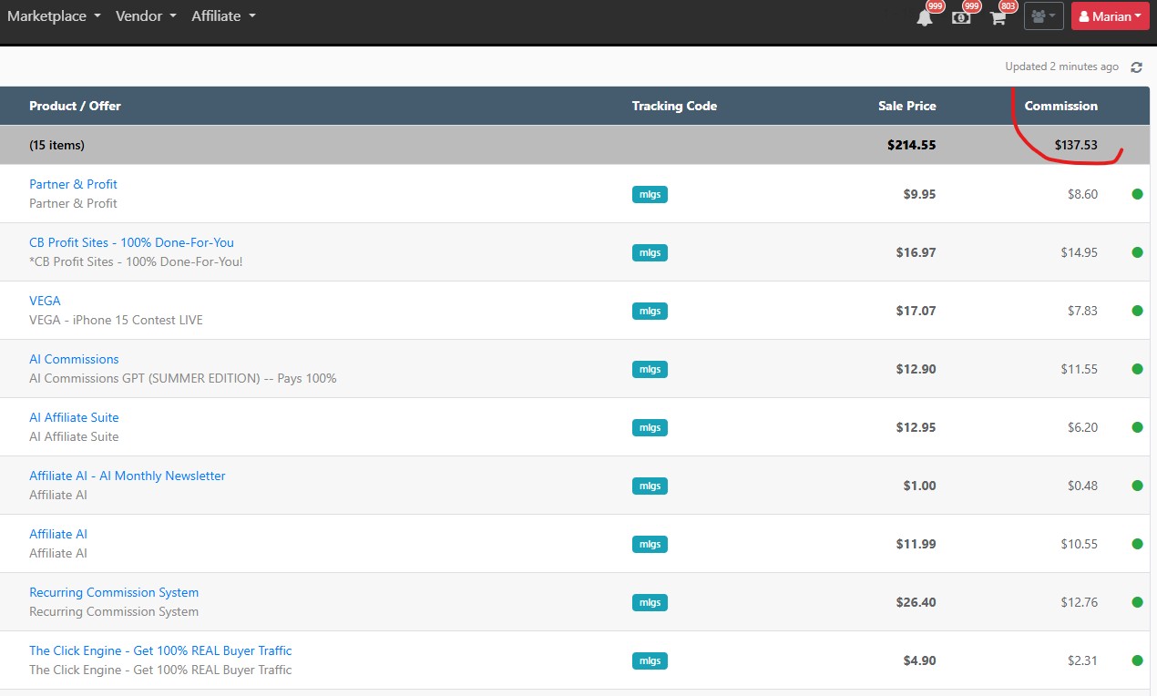
Task: Click the green status dot for AI Commissions
Action: point(1137,369)
